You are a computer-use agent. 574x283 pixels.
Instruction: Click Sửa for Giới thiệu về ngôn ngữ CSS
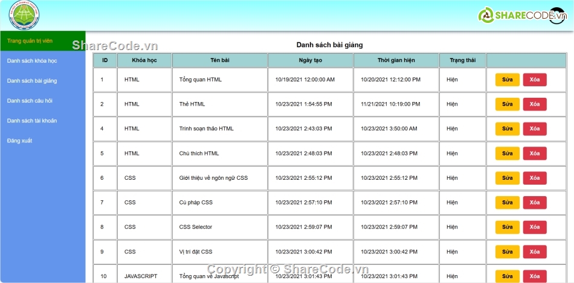(508, 178)
